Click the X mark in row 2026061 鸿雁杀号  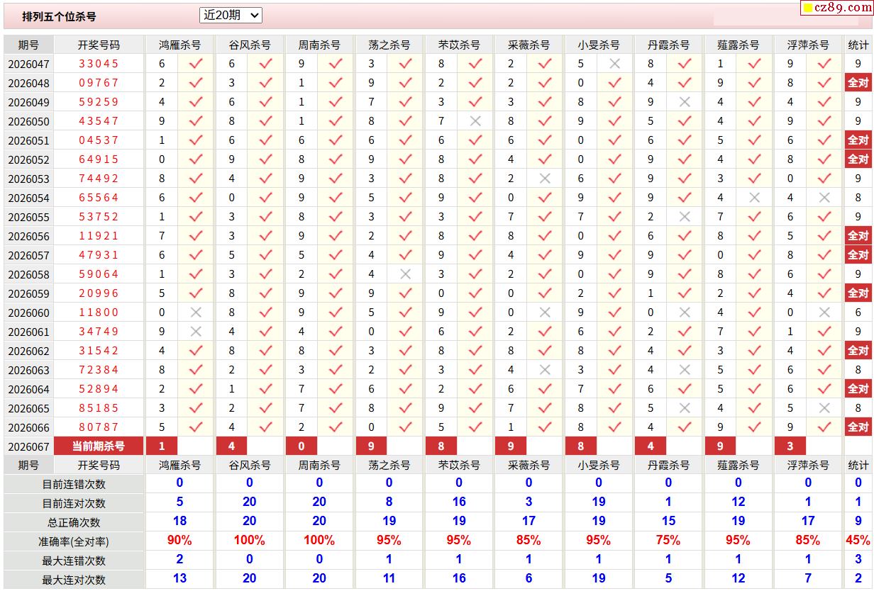click(x=197, y=332)
